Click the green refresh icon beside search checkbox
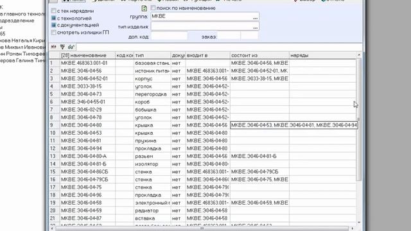Screen dimensions: 411x231 pos(144,8)
